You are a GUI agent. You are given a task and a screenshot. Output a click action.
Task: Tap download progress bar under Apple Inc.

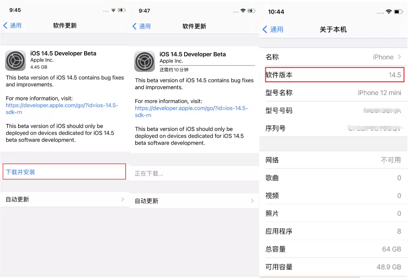point(207,66)
